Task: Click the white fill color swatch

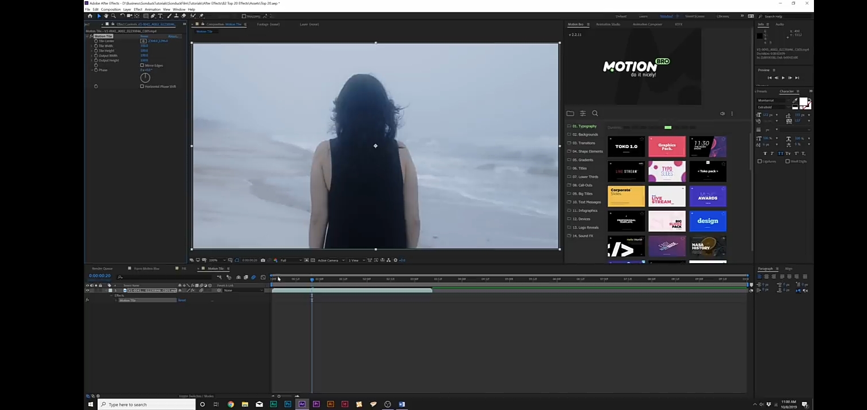Action: point(803,102)
